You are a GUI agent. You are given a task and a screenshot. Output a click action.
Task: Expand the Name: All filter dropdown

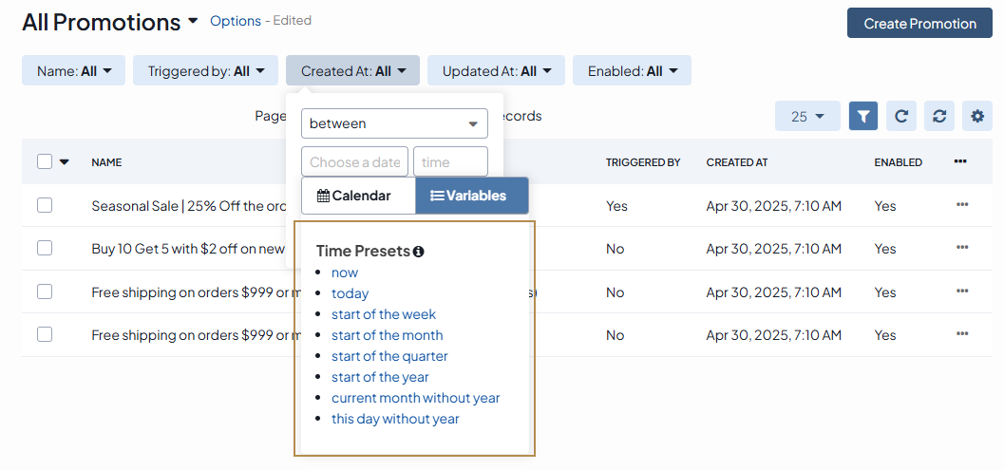click(x=74, y=70)
